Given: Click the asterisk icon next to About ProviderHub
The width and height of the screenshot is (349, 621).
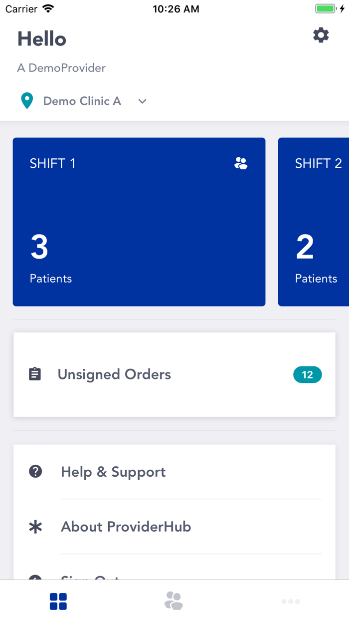Looking at the screenshot, I should [x=35, y=526].
